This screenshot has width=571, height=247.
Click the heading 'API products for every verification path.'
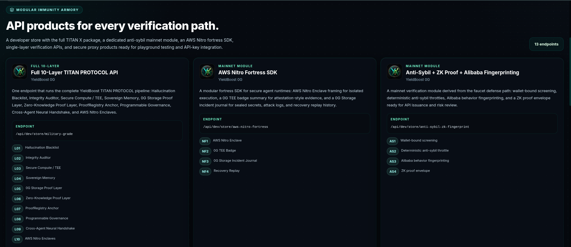pos(112,26)
